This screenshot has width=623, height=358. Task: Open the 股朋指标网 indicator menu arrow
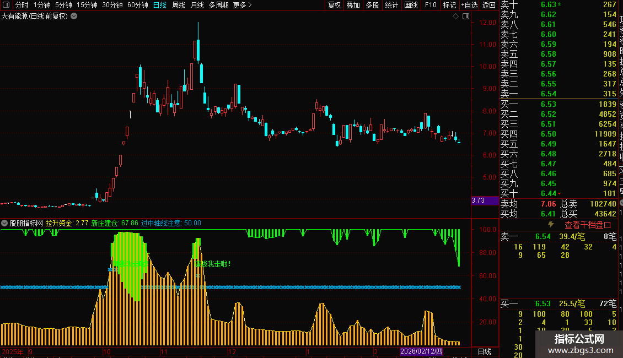(x=4, y=223)
